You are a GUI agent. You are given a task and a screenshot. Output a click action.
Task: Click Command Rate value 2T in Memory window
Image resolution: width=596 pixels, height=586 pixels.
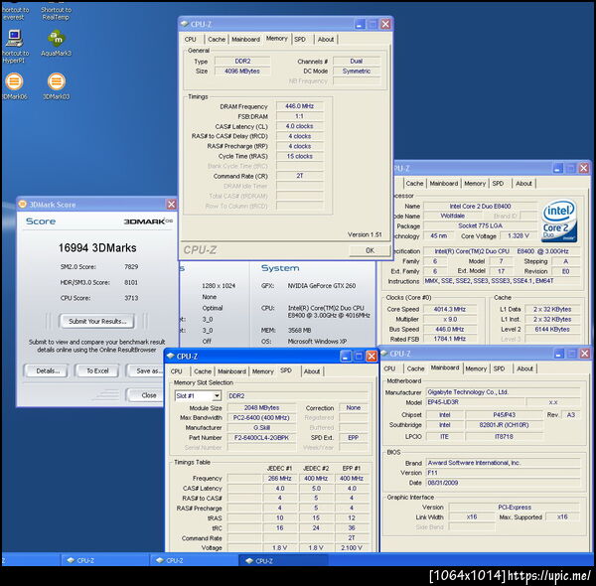click(300, 176)
